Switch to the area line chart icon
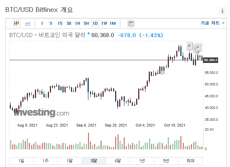 (x=28, y=23)
